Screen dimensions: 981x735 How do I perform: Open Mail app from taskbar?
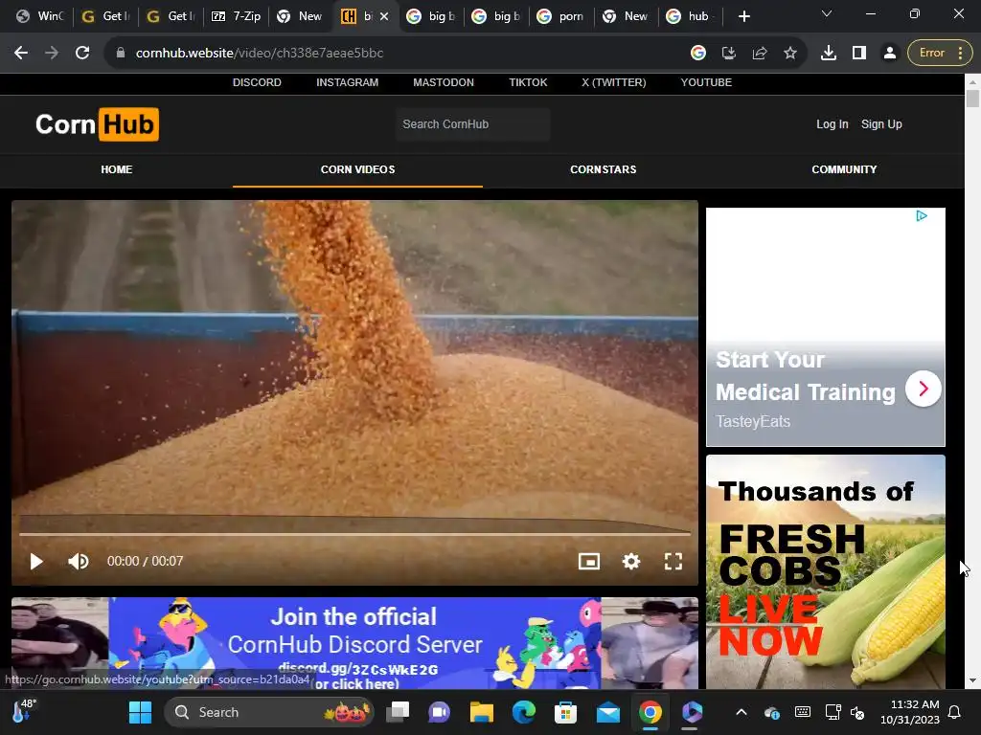tap(607, 712)
